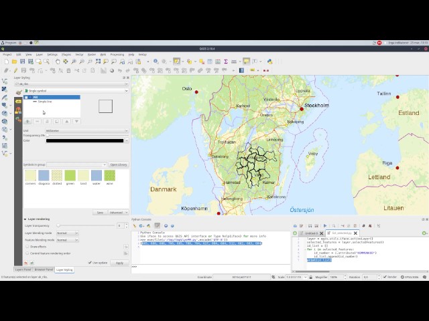This screenshot has height=321, width=429.
Task: Click the Add Vector Layer icon
Action: [x=5, y=81]
